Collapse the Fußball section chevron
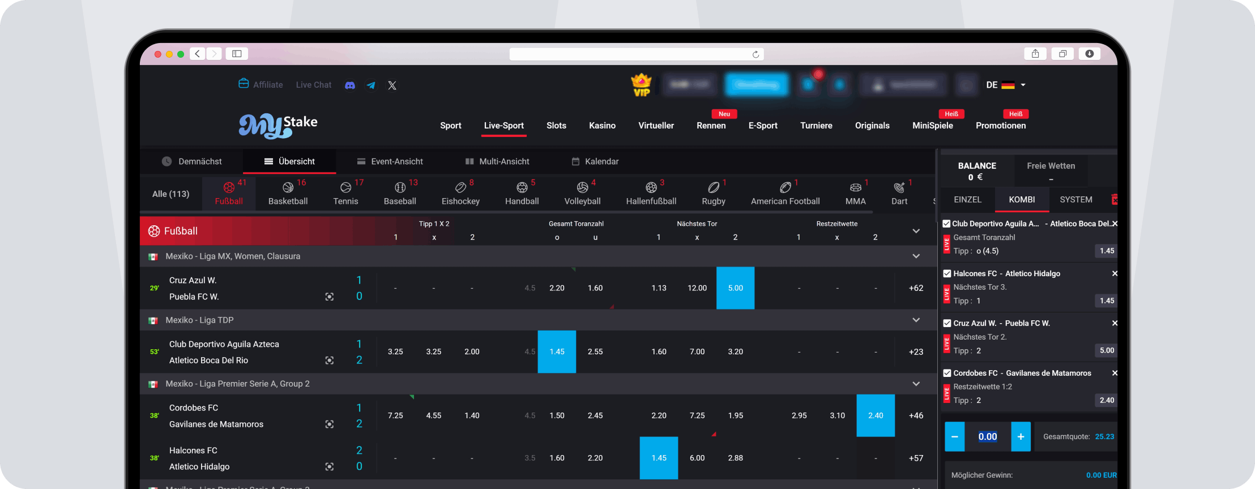 pos(916,231)
